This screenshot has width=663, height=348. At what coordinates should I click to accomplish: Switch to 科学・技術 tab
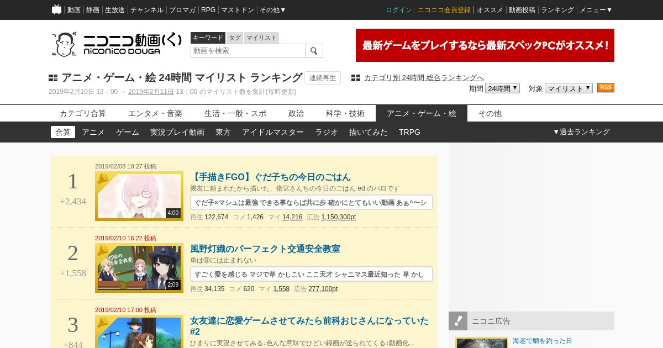point(345,113)
